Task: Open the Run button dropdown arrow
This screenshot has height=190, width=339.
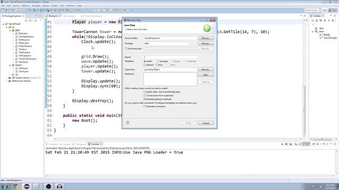Action: coord(44,10)
